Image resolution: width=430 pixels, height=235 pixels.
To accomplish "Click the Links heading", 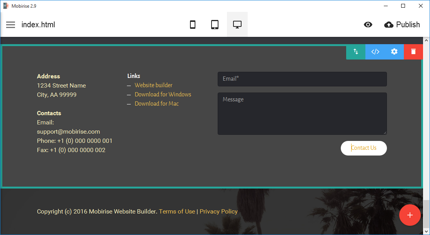I will 134,76.
